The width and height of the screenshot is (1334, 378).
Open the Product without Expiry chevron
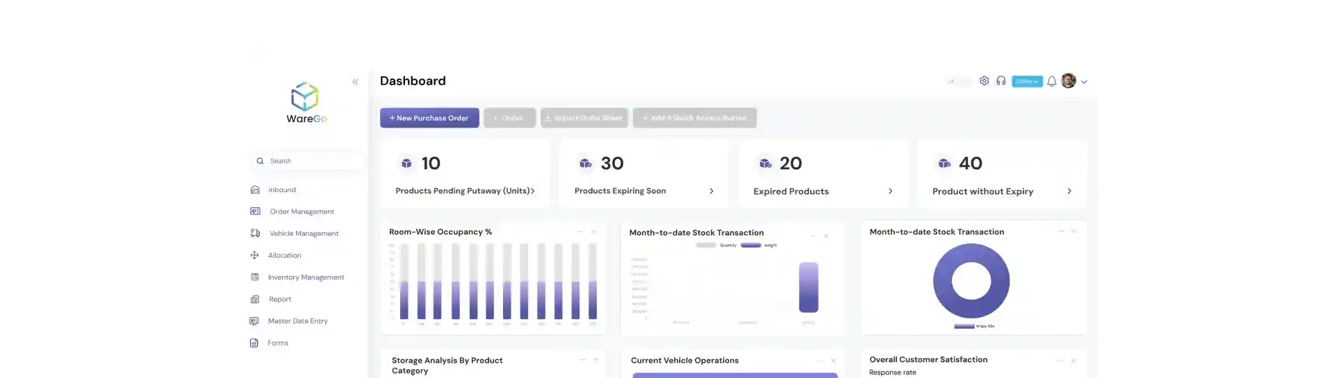tap(1069, 191)
